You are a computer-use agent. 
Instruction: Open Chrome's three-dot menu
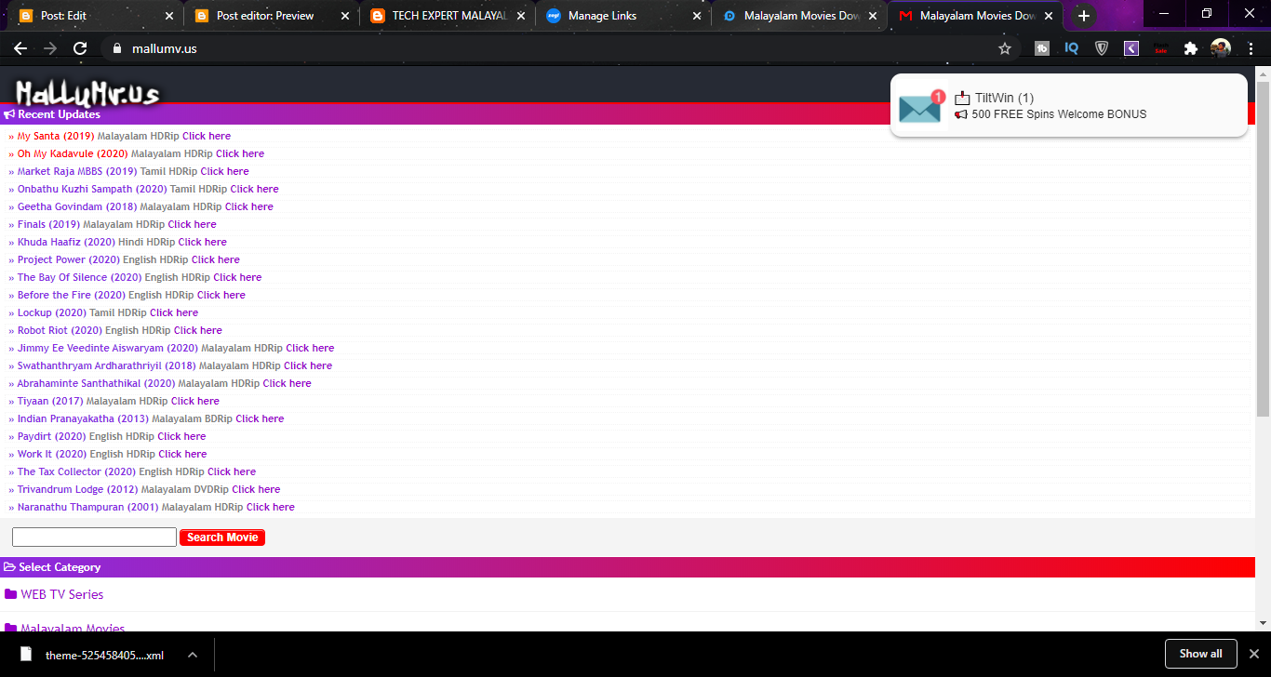pos(1251,48)
